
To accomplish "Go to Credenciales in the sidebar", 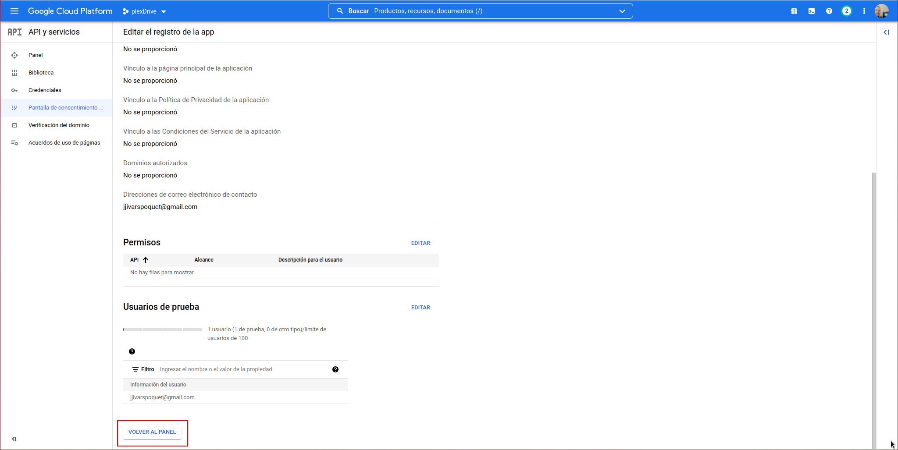I will [x=45, y=90].
